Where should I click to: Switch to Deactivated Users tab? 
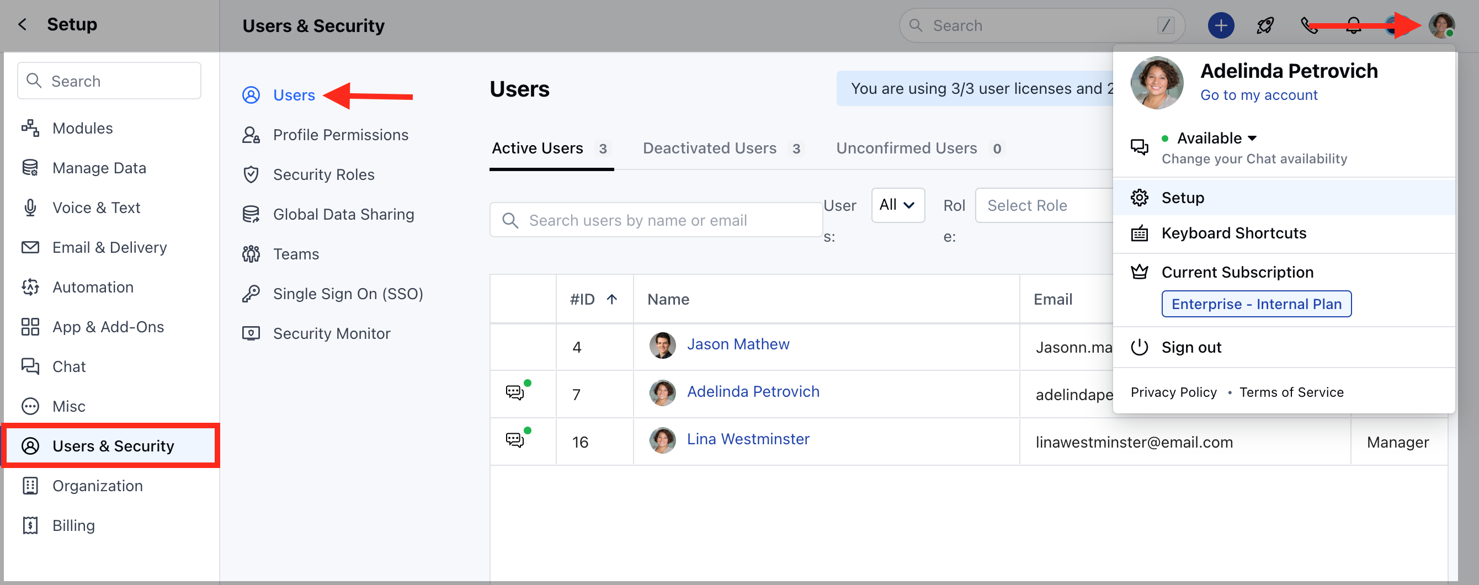709,148
